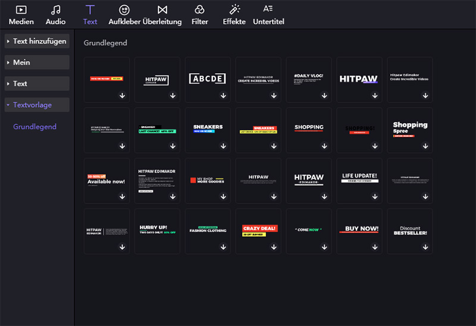Download the Available now! template
The image size is (476, 326).
pyautogui.click(x=123, y=197)
